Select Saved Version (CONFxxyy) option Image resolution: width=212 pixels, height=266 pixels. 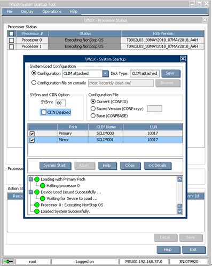tap(93, 108)
